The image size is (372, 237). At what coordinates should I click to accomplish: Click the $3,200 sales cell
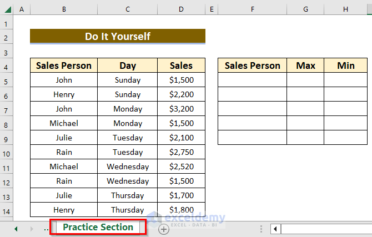[181, 109]
